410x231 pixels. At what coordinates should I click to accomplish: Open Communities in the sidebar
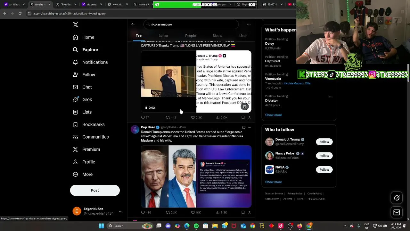point(91,137)
